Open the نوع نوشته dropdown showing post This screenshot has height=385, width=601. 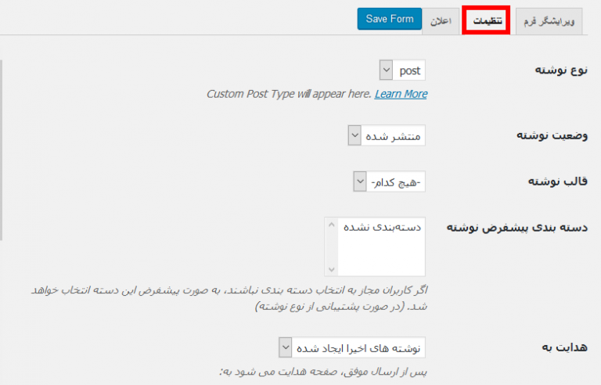pos(402,70)
